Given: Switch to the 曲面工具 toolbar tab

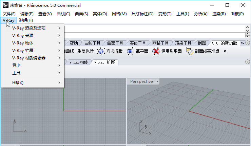Looking at the screenshot, I should tap(115, 43).
